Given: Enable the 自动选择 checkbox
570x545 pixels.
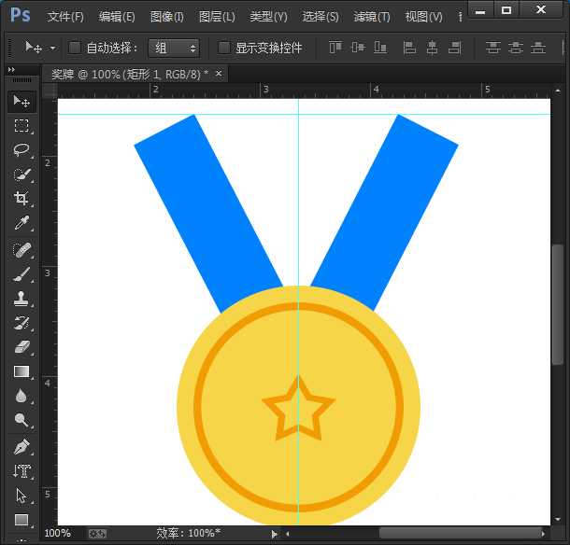Looking at the screenshot, I should tap(75, 48).
